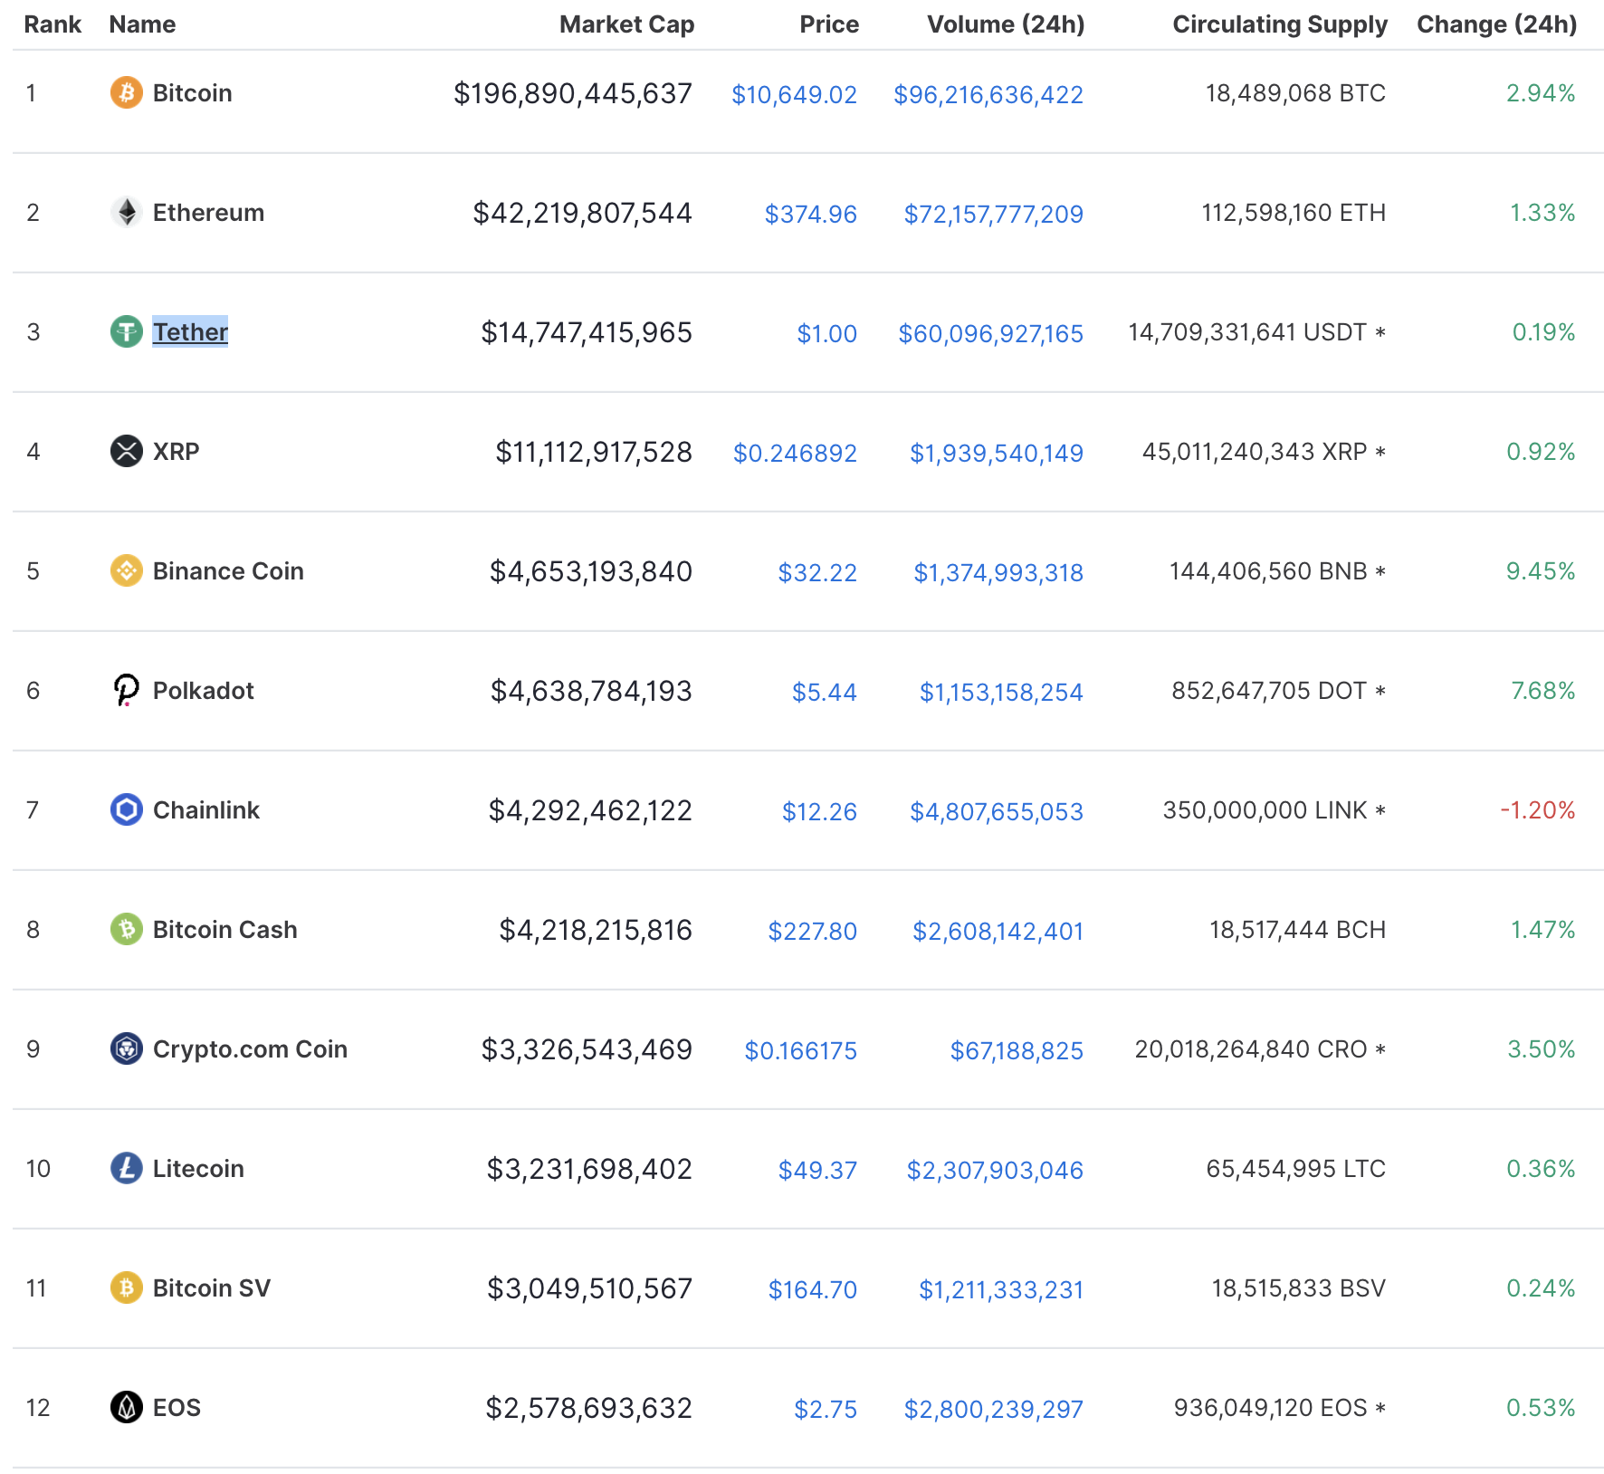Image resolution: width=1604 pixels, height=1474 pixels.
Task: Sort by Volume (24h) column header
Action: (x=1006, y=24)
